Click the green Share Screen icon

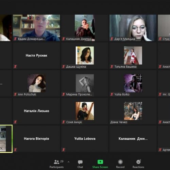pyautogui.click(x=100, y=162)
